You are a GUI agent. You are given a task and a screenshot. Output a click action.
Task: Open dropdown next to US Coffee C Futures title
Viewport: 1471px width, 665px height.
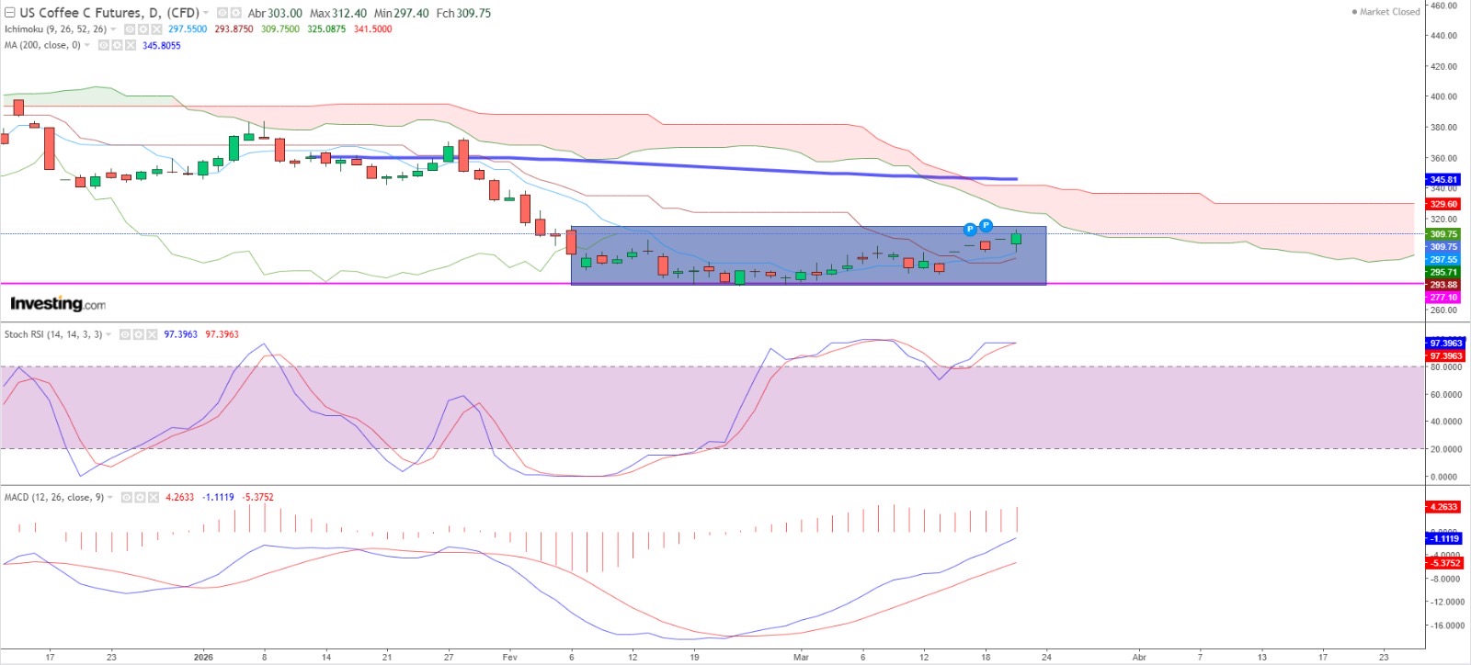coord(206,14)
